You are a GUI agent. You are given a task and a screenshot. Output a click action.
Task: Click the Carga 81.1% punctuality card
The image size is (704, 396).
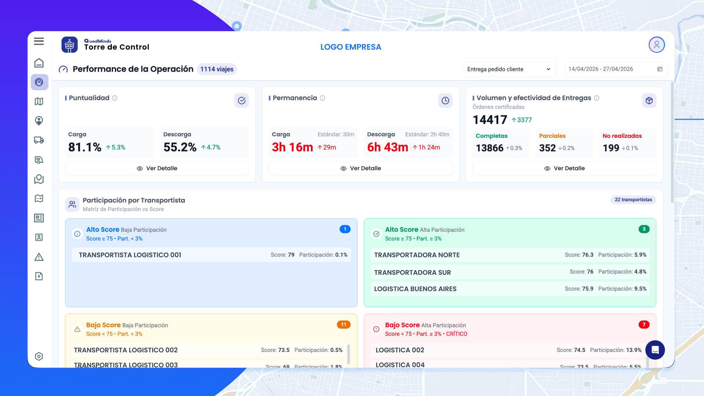(109, 142)
